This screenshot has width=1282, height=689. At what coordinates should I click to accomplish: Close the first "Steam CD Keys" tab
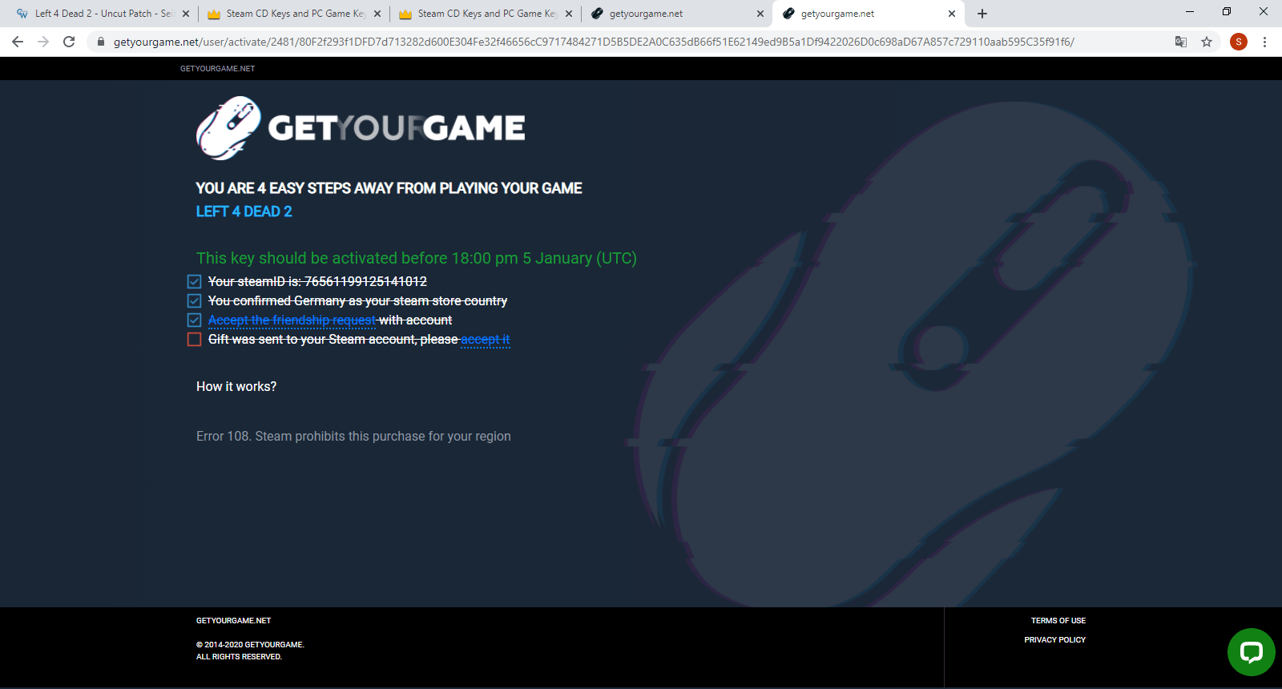click(x=377, y=14)
